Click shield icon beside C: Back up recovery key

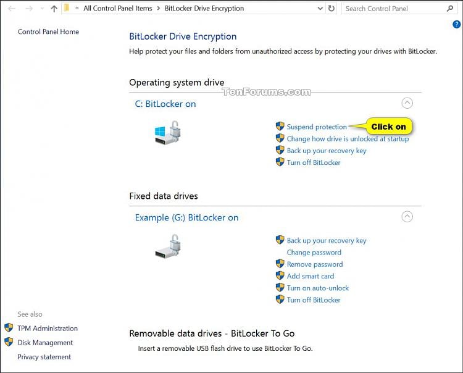(280, 150)
